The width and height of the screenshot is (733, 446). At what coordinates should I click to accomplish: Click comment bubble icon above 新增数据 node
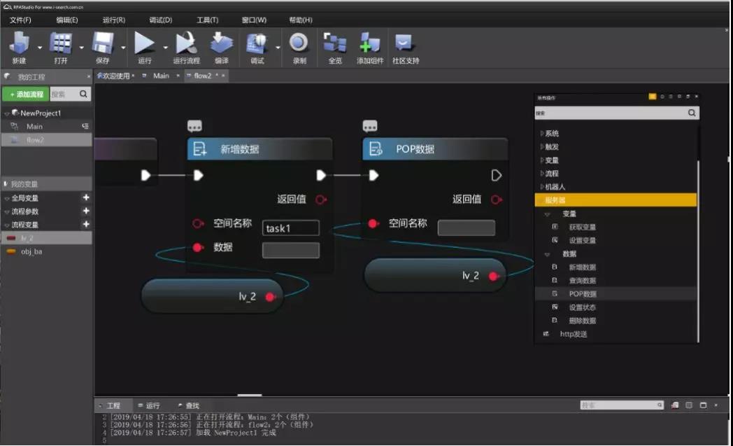(195, 126)
